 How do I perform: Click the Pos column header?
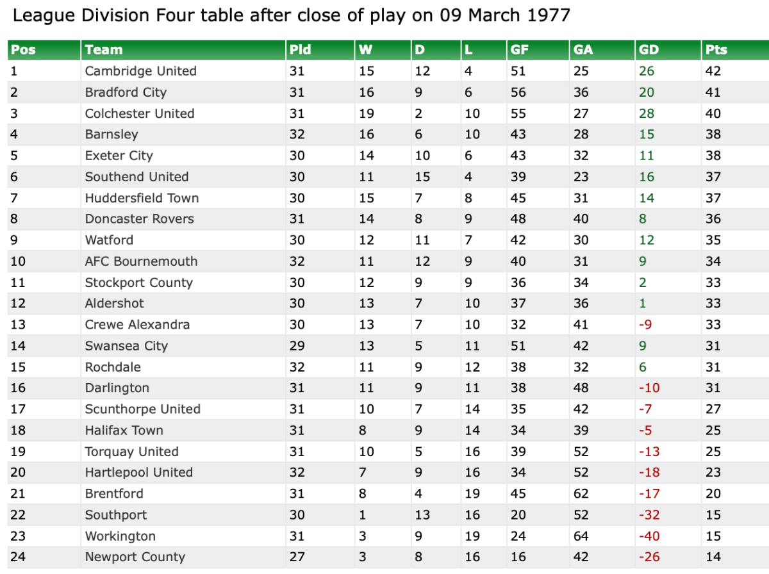(x=24, y=50)
